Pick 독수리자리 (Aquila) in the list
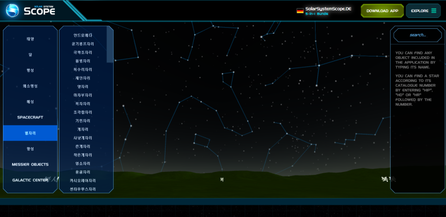 [83, 69]
